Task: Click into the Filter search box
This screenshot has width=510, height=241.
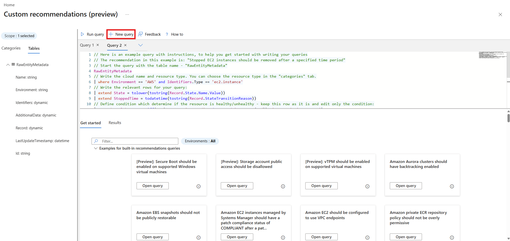Action: pyautogui.click(x=135, y=141)
